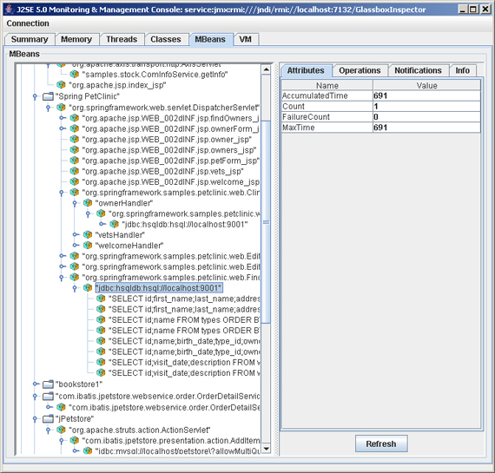Click the ActionServlet bean icon
This screenshot has width=495, height=473.
pyautogui.click(x=61, y=430)
